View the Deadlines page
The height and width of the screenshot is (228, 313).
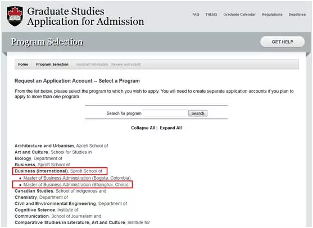coord(297,15)
